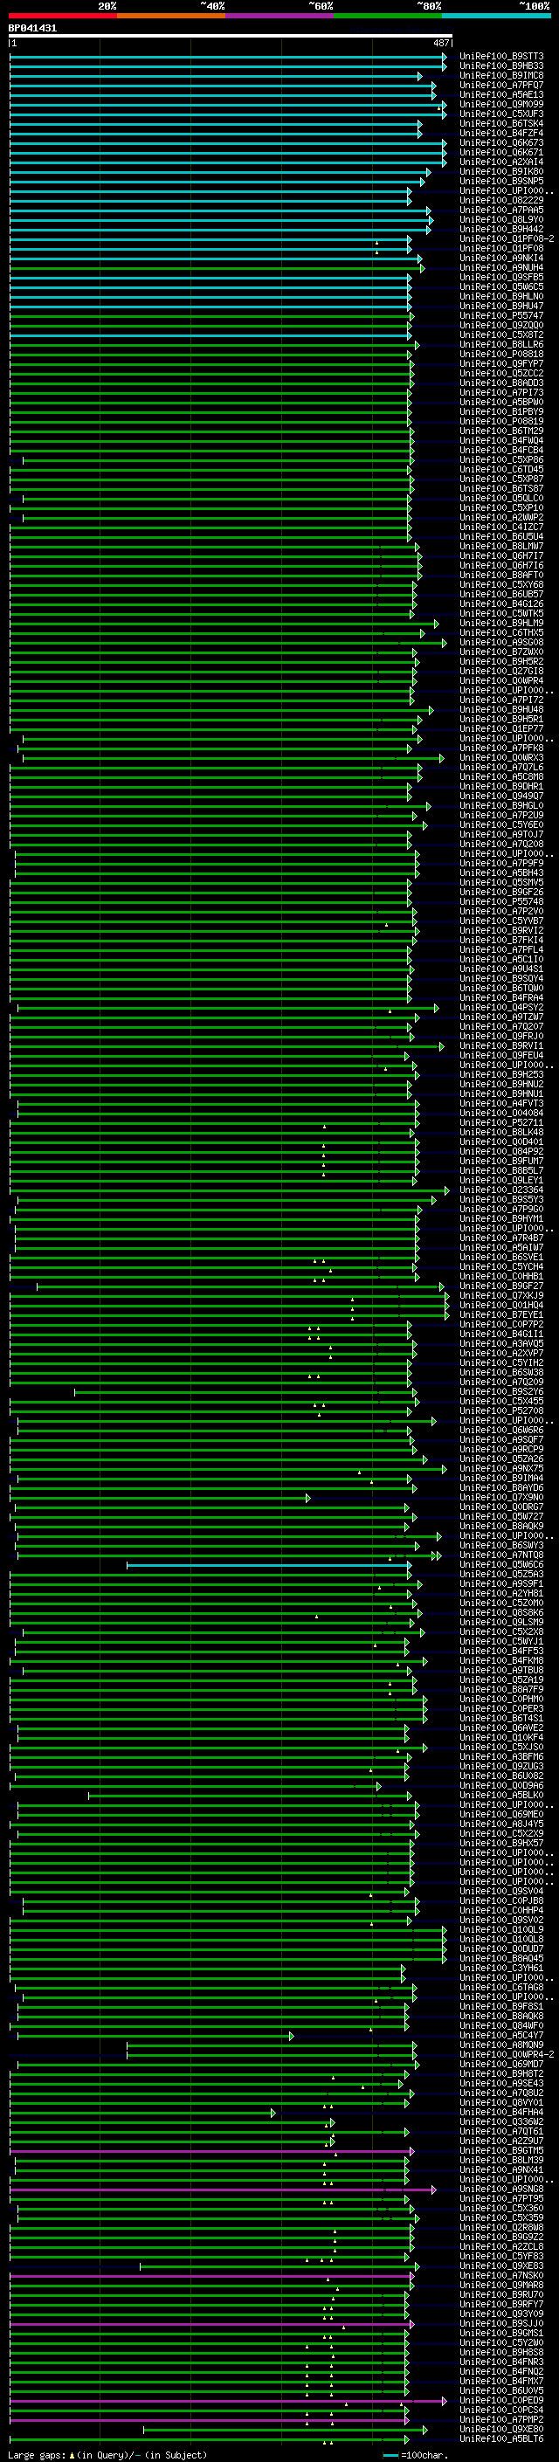Select the UniRef100_Q84P92 label
The height and width of the screenshot is (2462, 559).
(501, 1152)
